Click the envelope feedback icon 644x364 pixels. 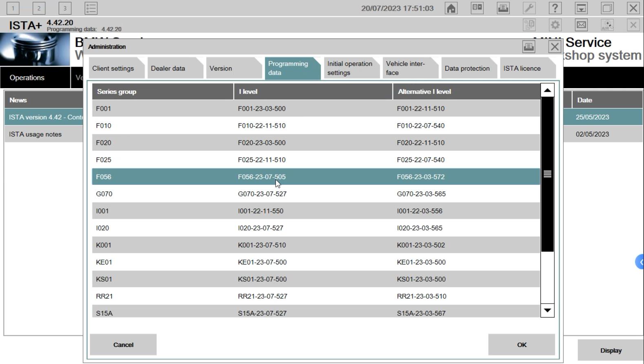pyautogui.click(x=581, y=25)
